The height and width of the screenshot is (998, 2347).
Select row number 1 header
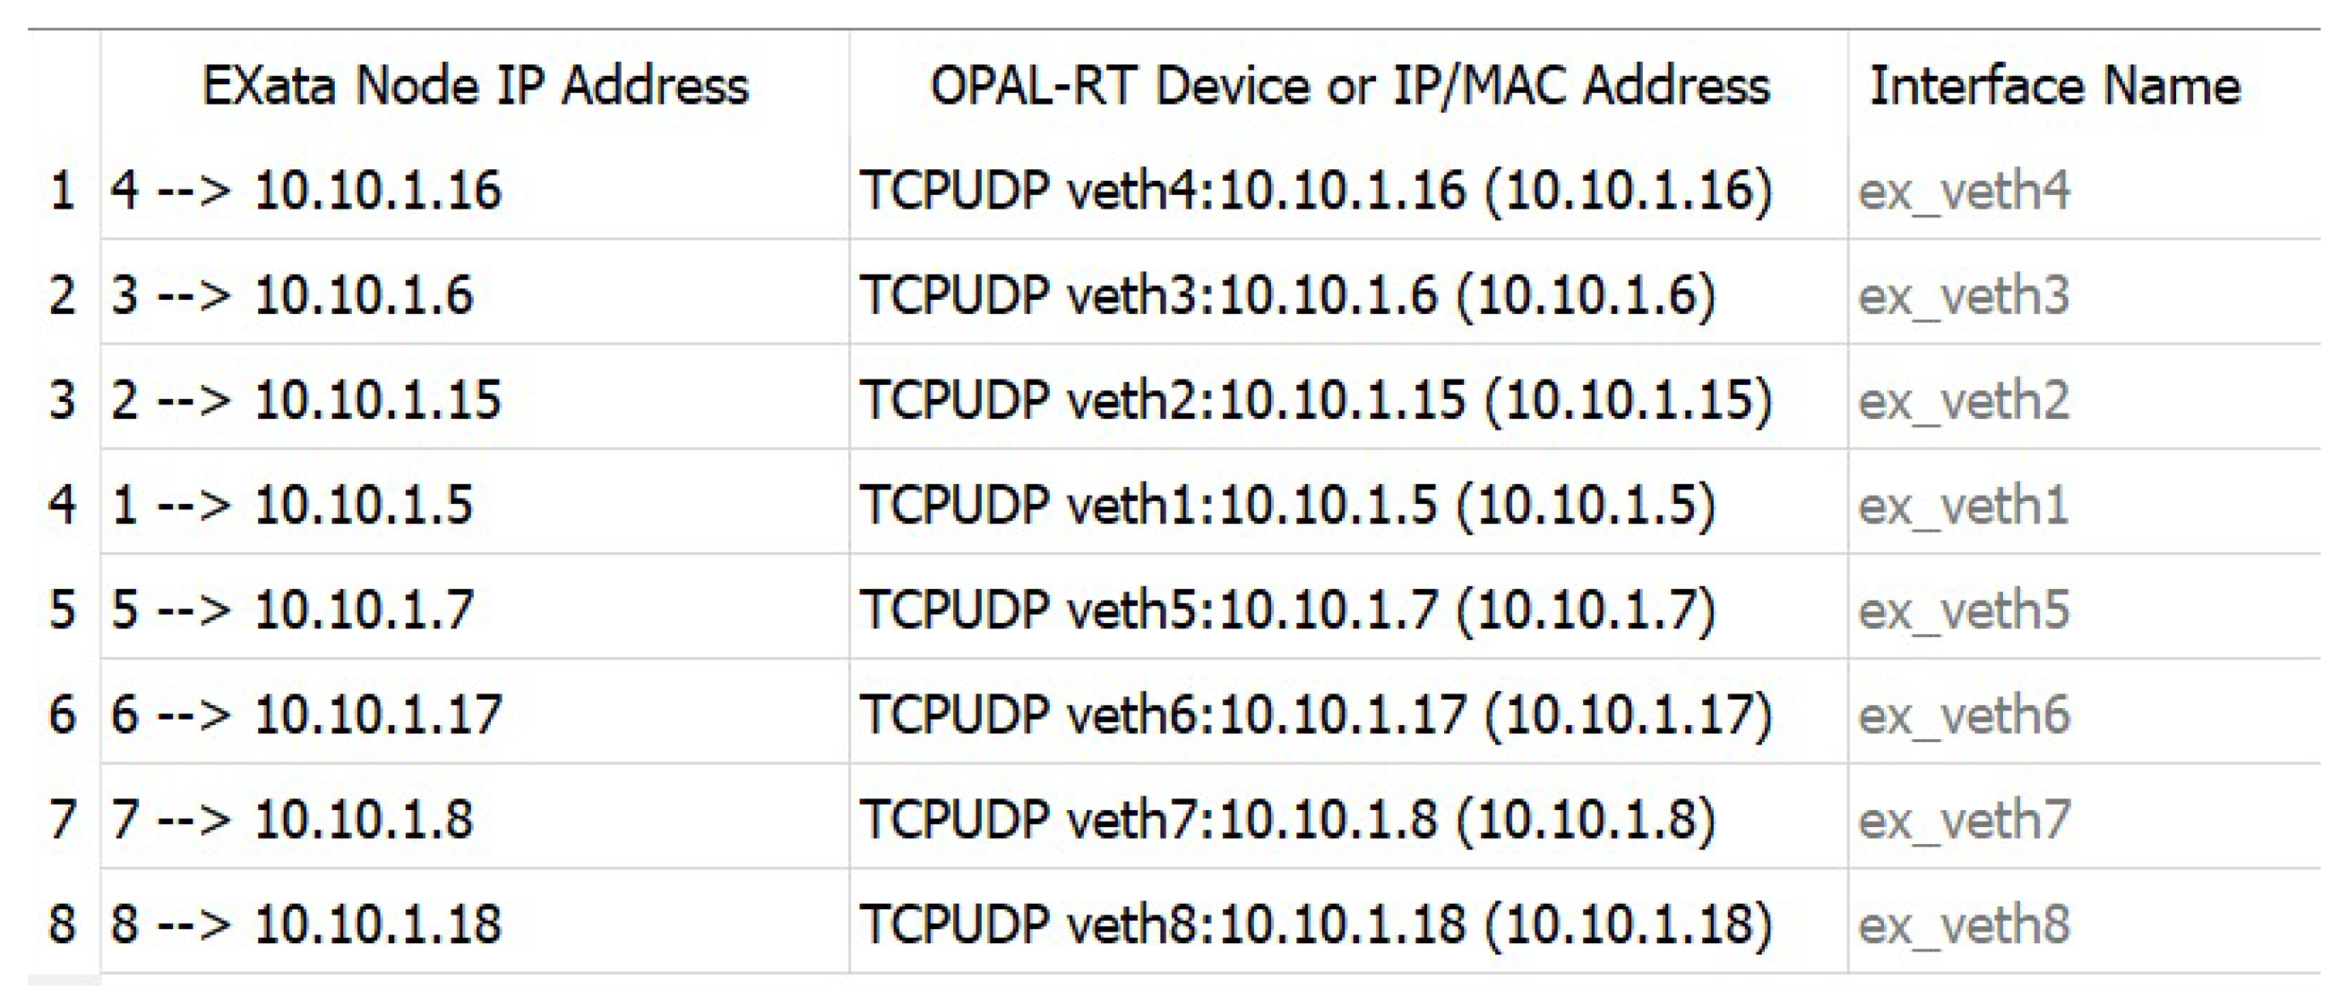click(62, 190)
